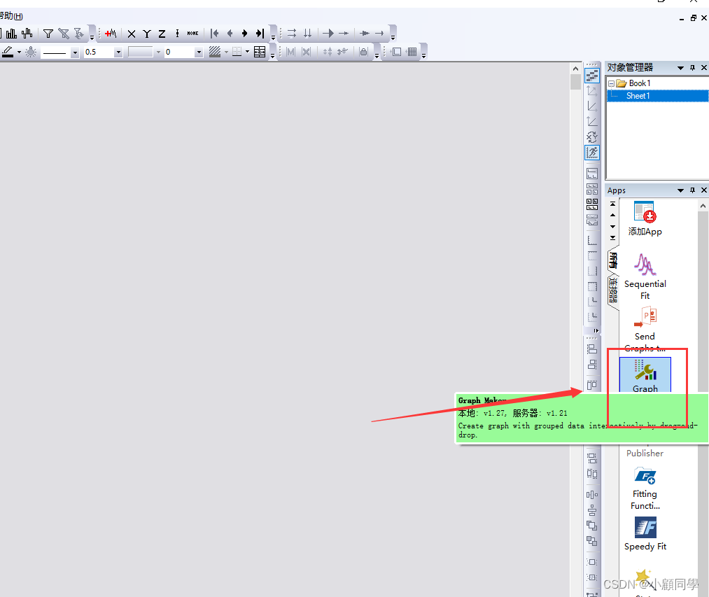Image resolution: width=709 pixels, height=597 pixels.
Task: Open the 添加App add app button
Action: (x=645, y=219)
